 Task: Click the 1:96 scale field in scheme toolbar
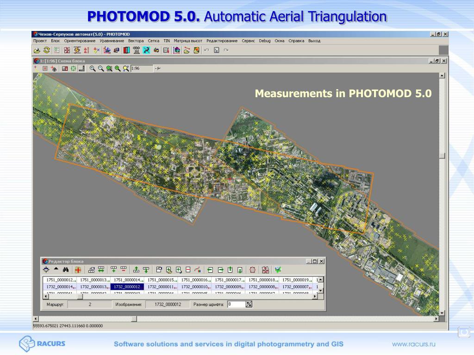tap(142, 68)
